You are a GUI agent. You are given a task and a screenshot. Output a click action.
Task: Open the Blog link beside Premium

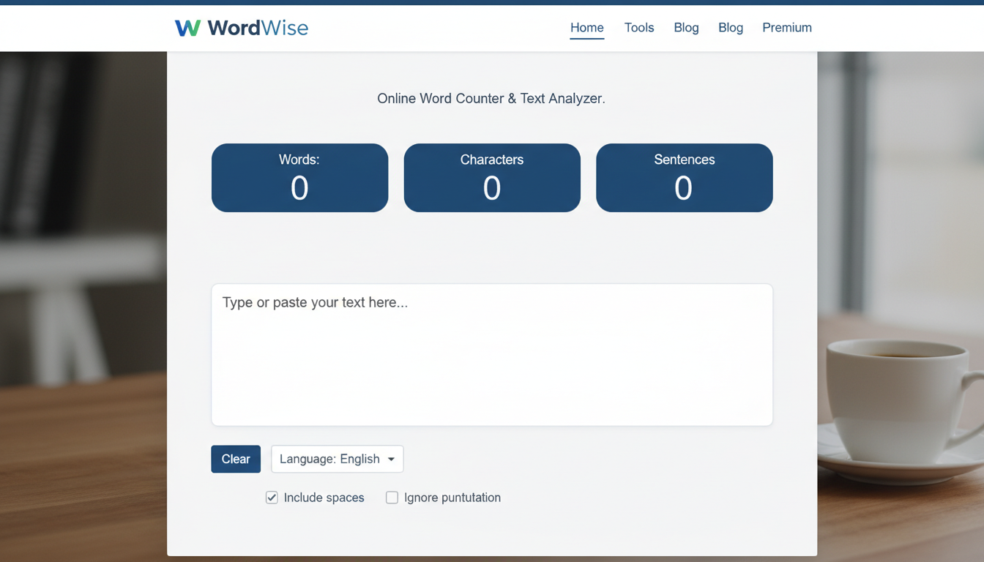tap(730, 28)
